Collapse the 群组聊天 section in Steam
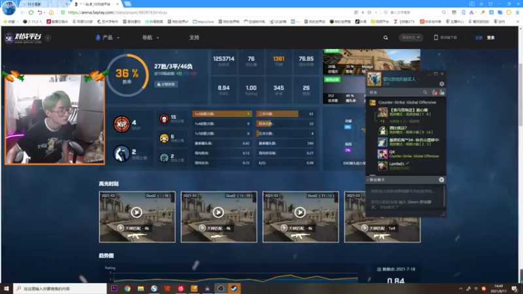 (x=367, y=180)
